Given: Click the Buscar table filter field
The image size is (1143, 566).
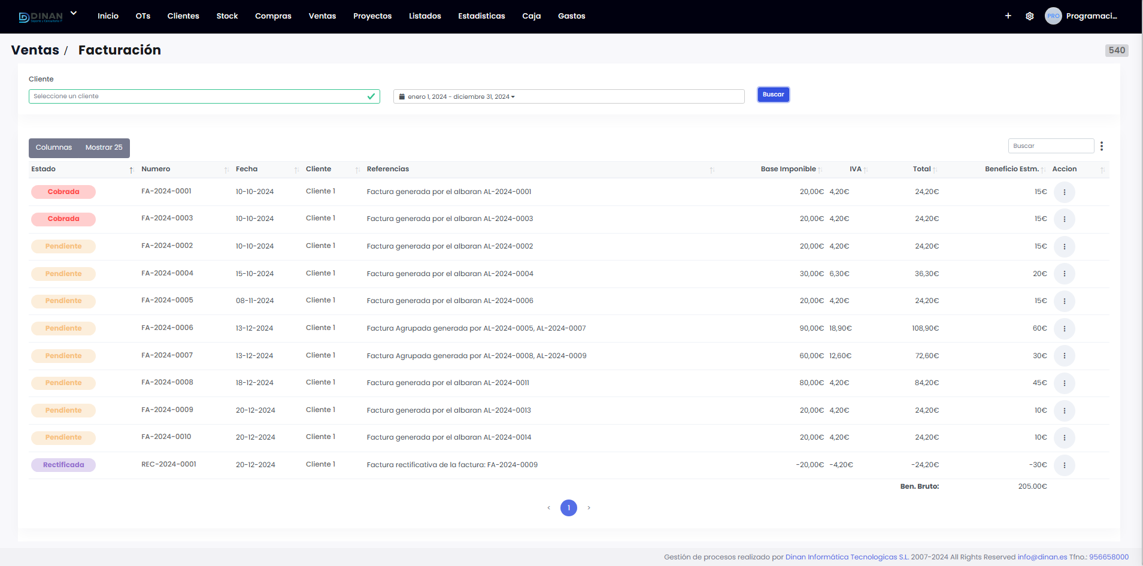Looking at the screenshot, I should point(1051,146).
